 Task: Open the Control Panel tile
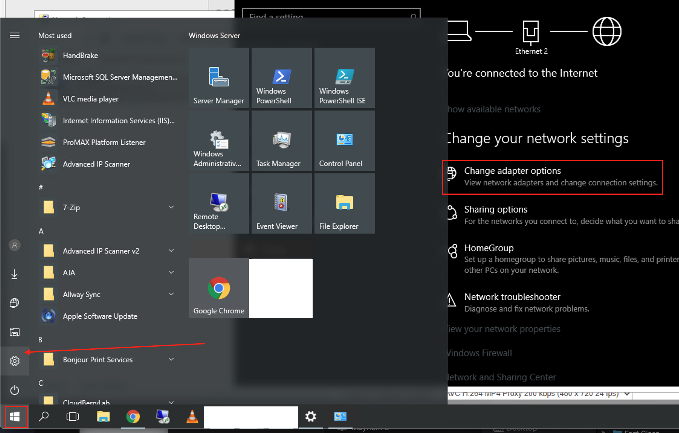pyautogui.click(x=345, y=141)
